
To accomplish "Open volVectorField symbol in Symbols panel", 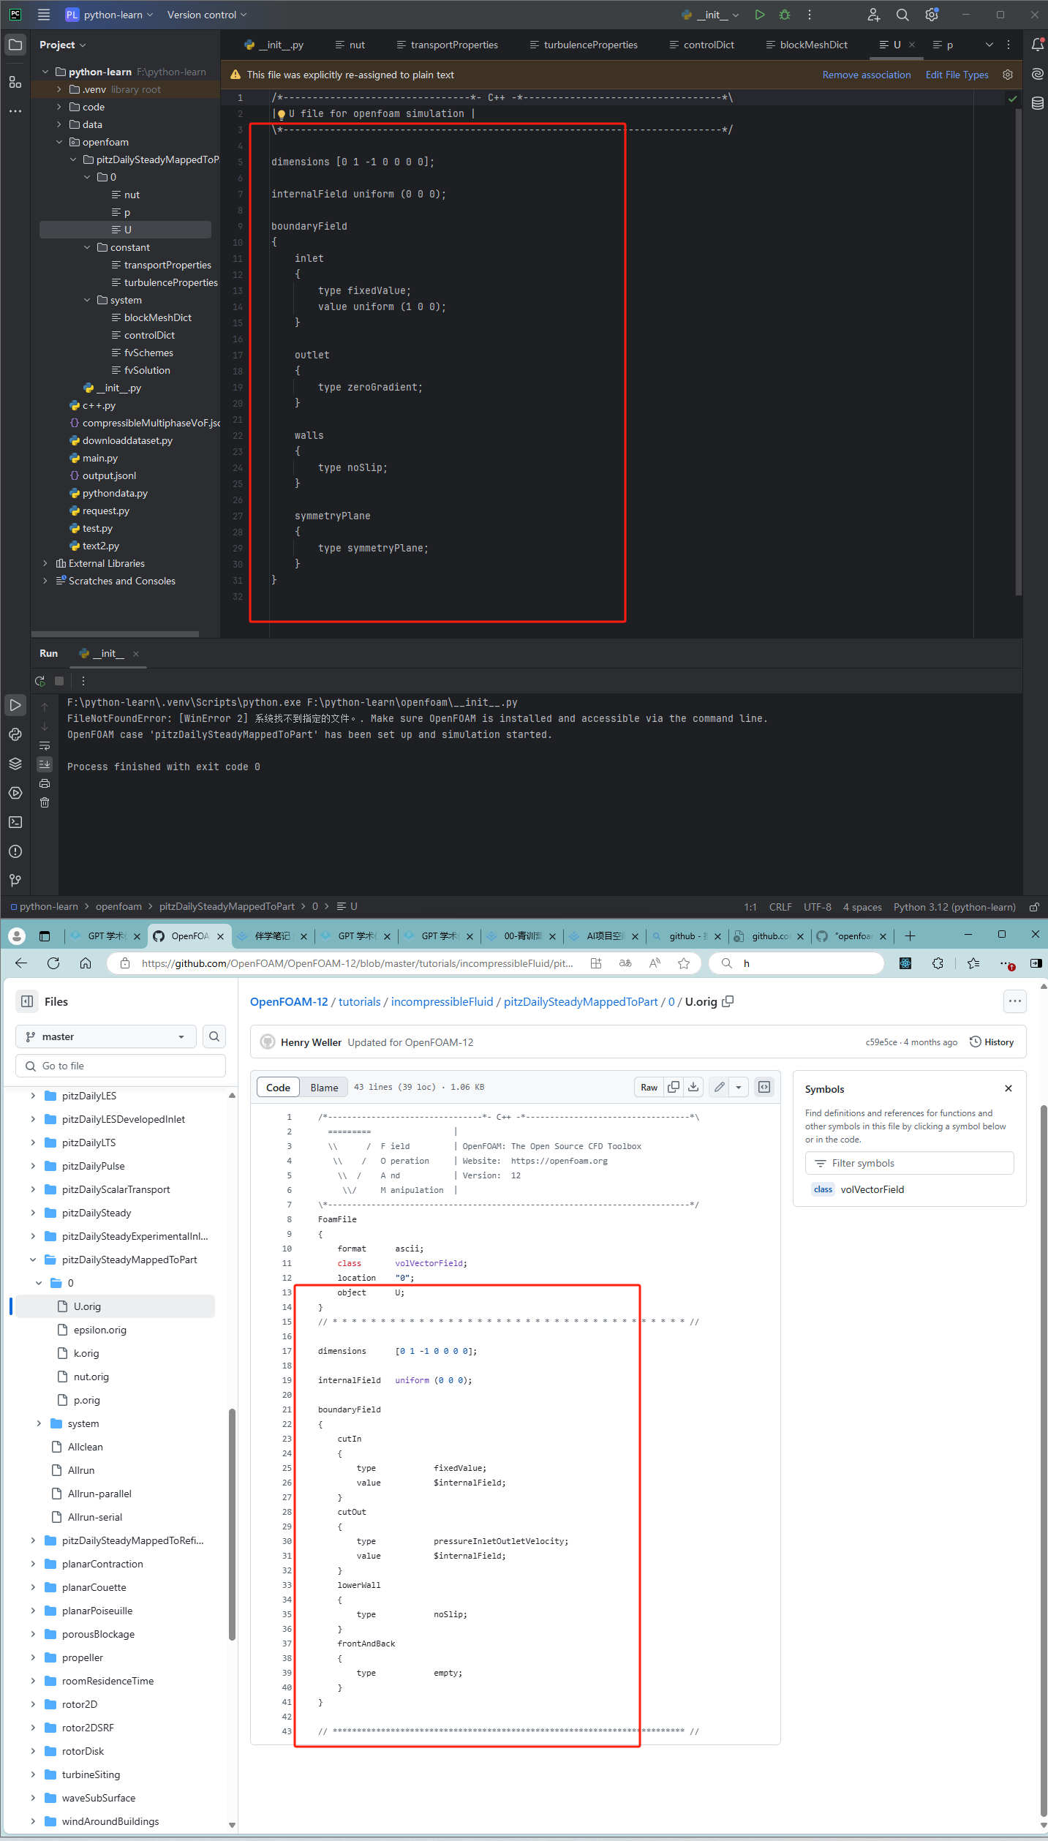I will click(x=872, y=1189).
